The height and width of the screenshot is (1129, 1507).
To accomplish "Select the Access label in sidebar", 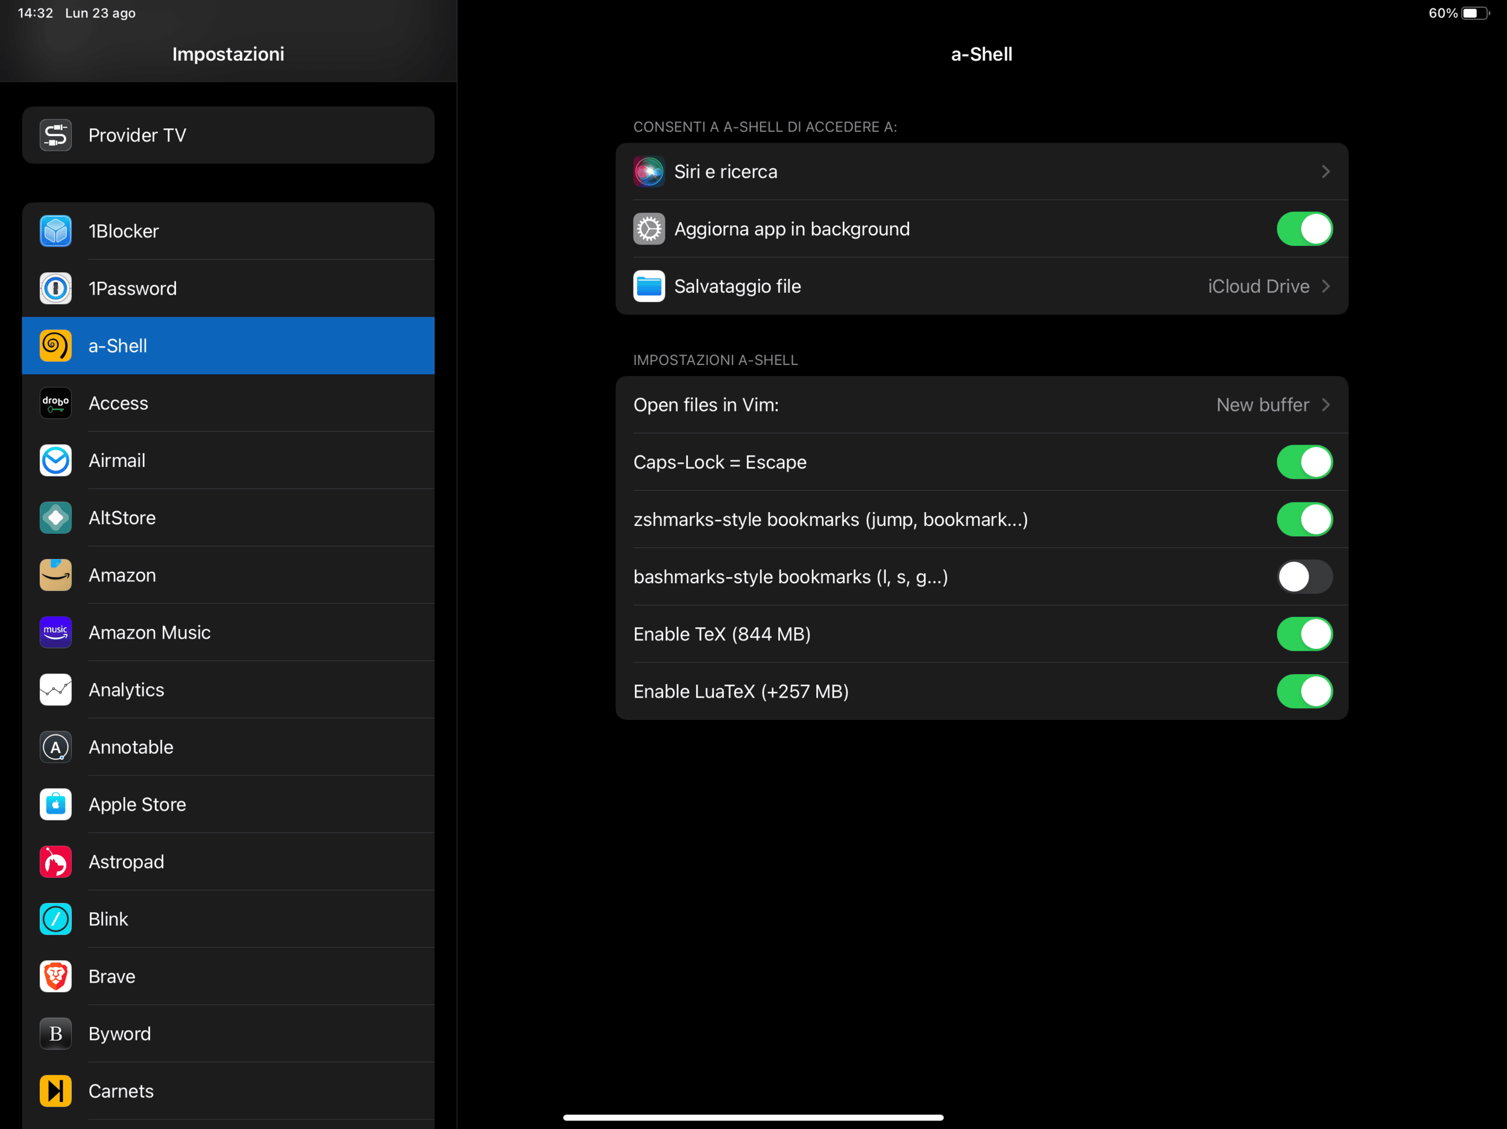I will click(118, 403).
